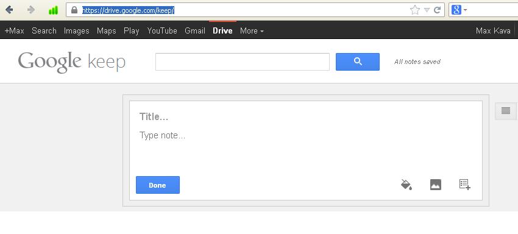Click into the Google Keep search box

coord(243,62)
